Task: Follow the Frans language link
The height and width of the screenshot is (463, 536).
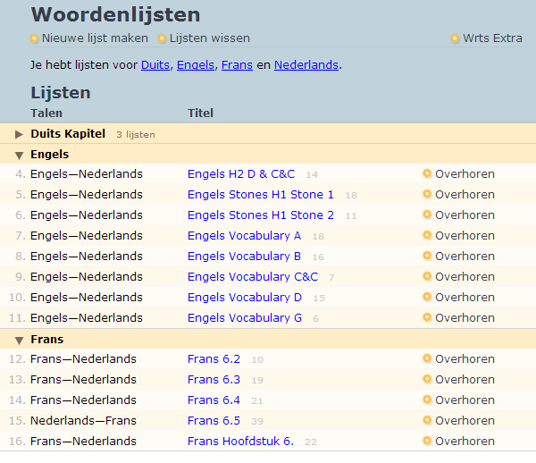Action: click(x=237, y=65)
